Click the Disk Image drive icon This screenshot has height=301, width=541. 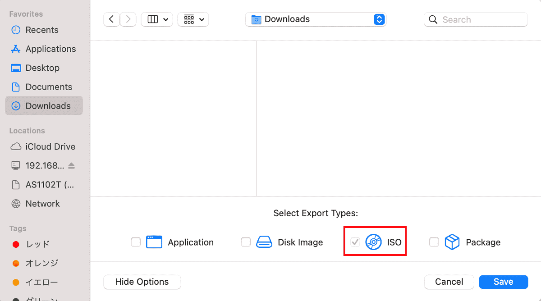(264, 242)
